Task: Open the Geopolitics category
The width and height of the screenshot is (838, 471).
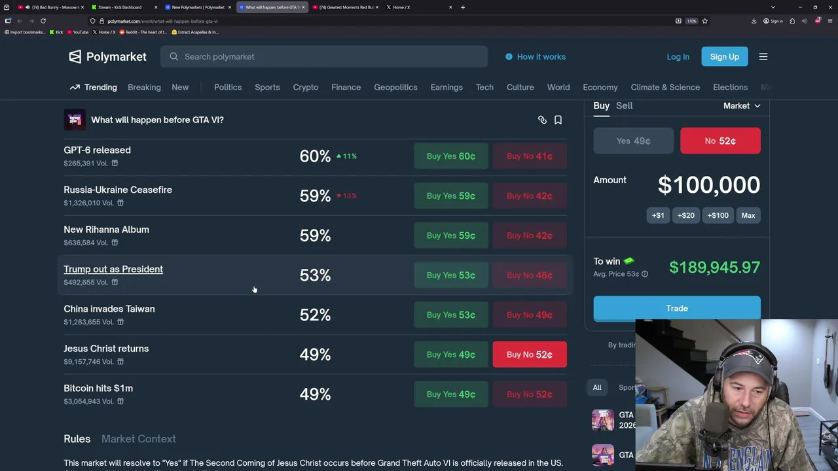Action: pyautogui.click(x=395, y=87)
